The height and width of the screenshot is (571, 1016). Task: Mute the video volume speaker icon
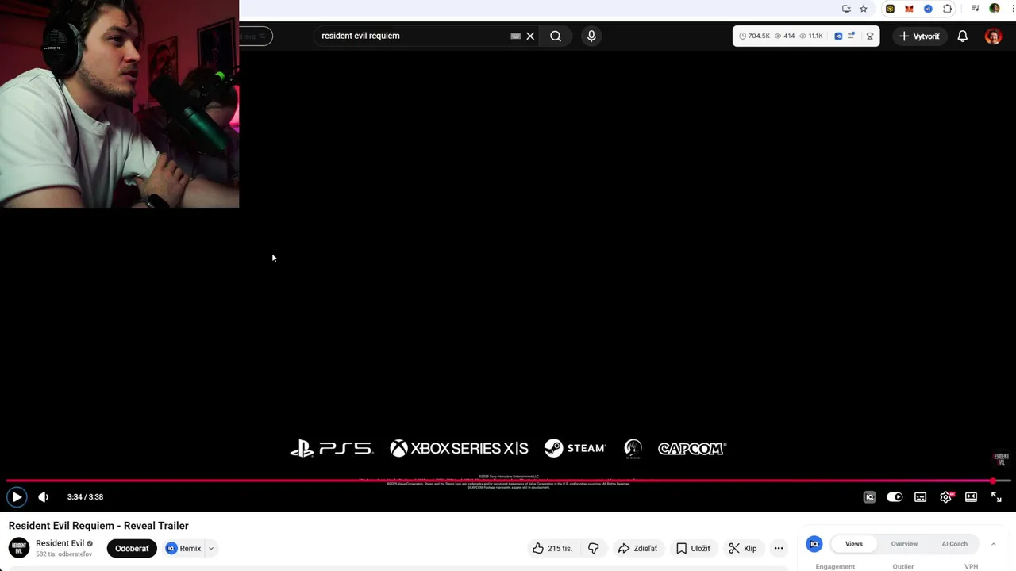[x=44, y=497]
